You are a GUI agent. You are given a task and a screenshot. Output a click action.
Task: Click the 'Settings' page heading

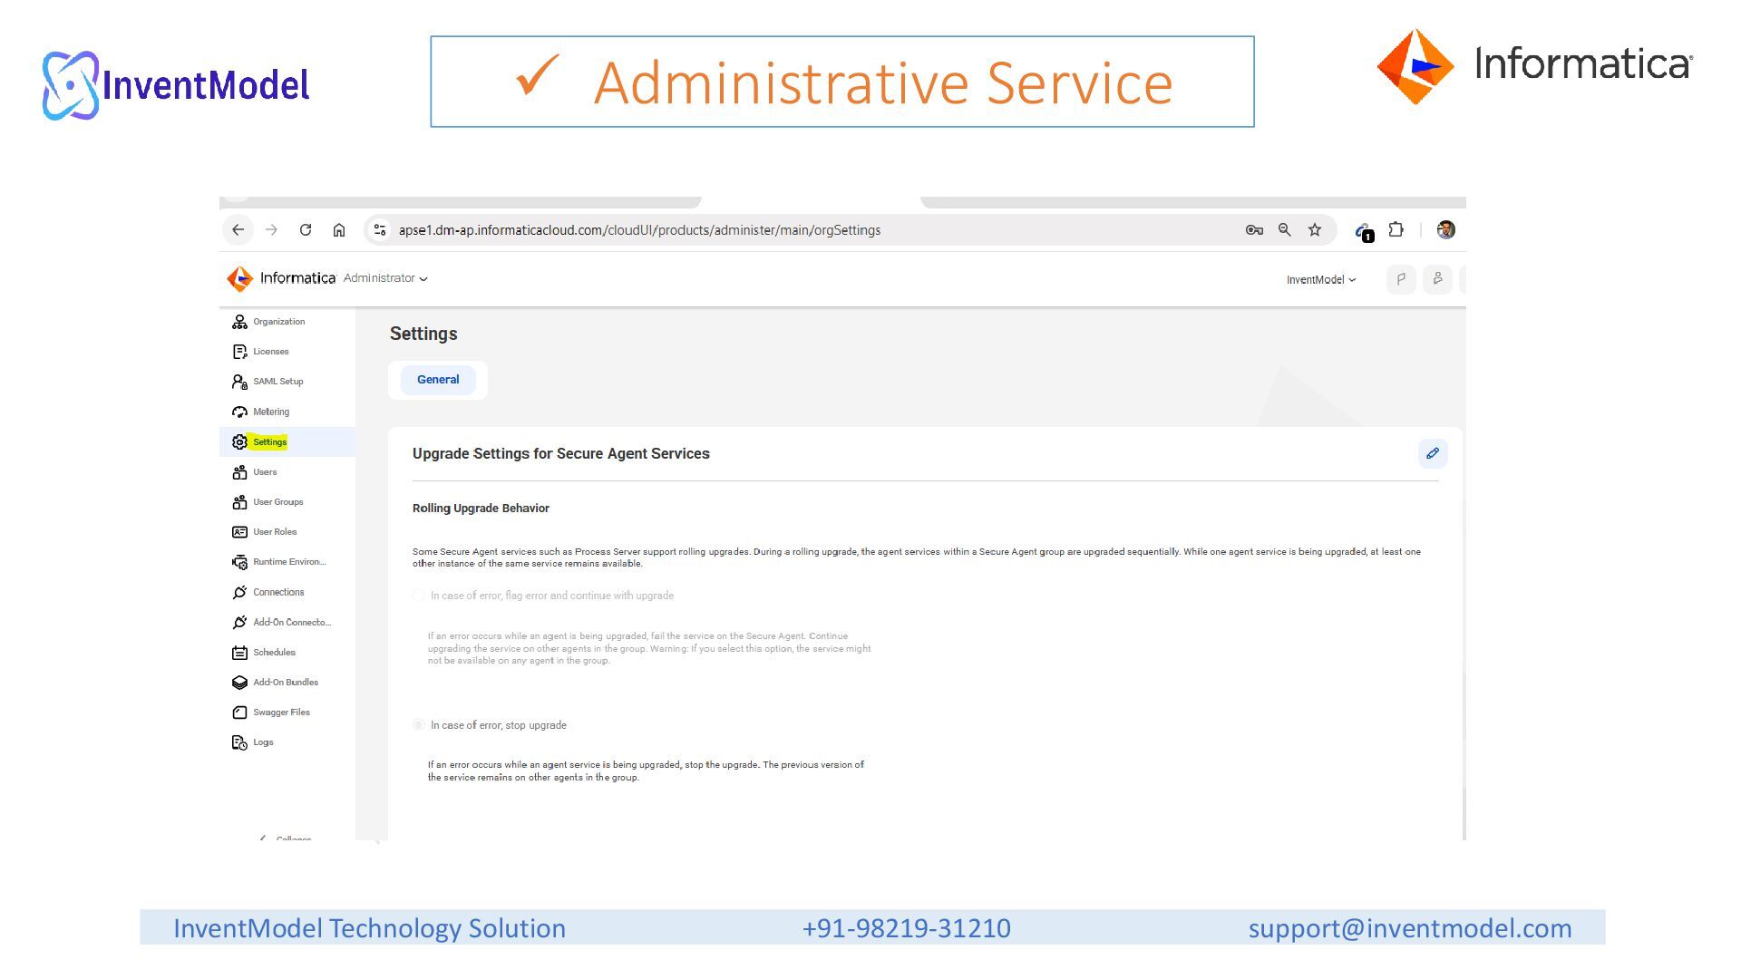click(423, 334)
